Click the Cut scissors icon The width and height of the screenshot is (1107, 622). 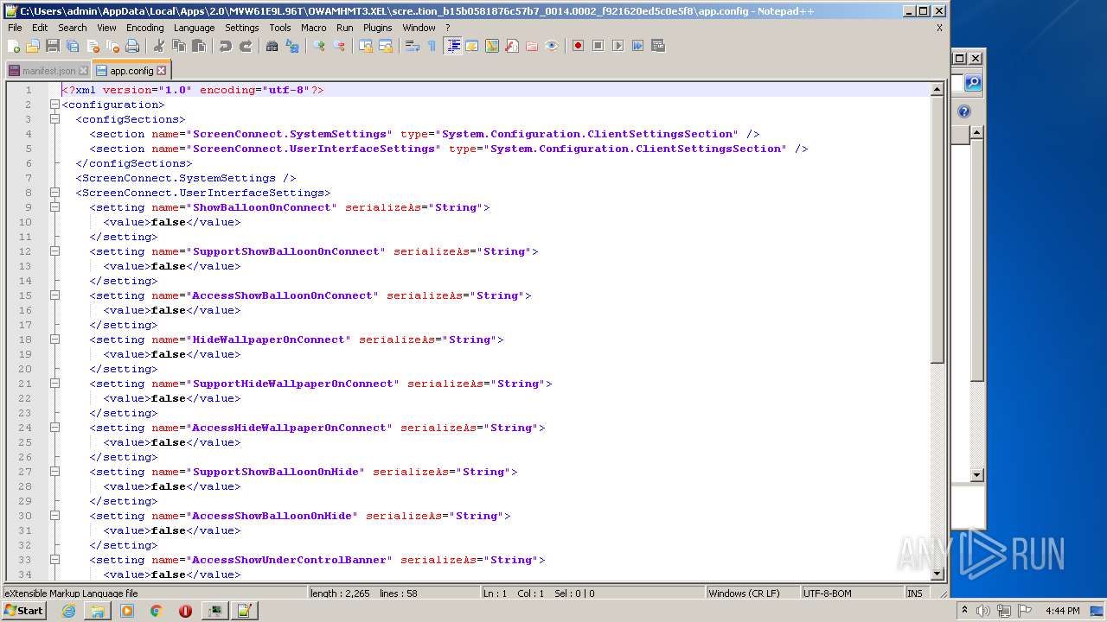(x=158, y=46)
